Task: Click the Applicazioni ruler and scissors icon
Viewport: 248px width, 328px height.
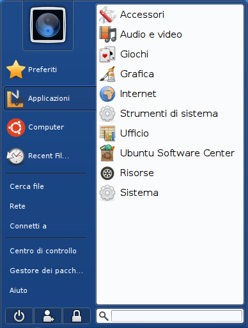Action: point(15,98)
